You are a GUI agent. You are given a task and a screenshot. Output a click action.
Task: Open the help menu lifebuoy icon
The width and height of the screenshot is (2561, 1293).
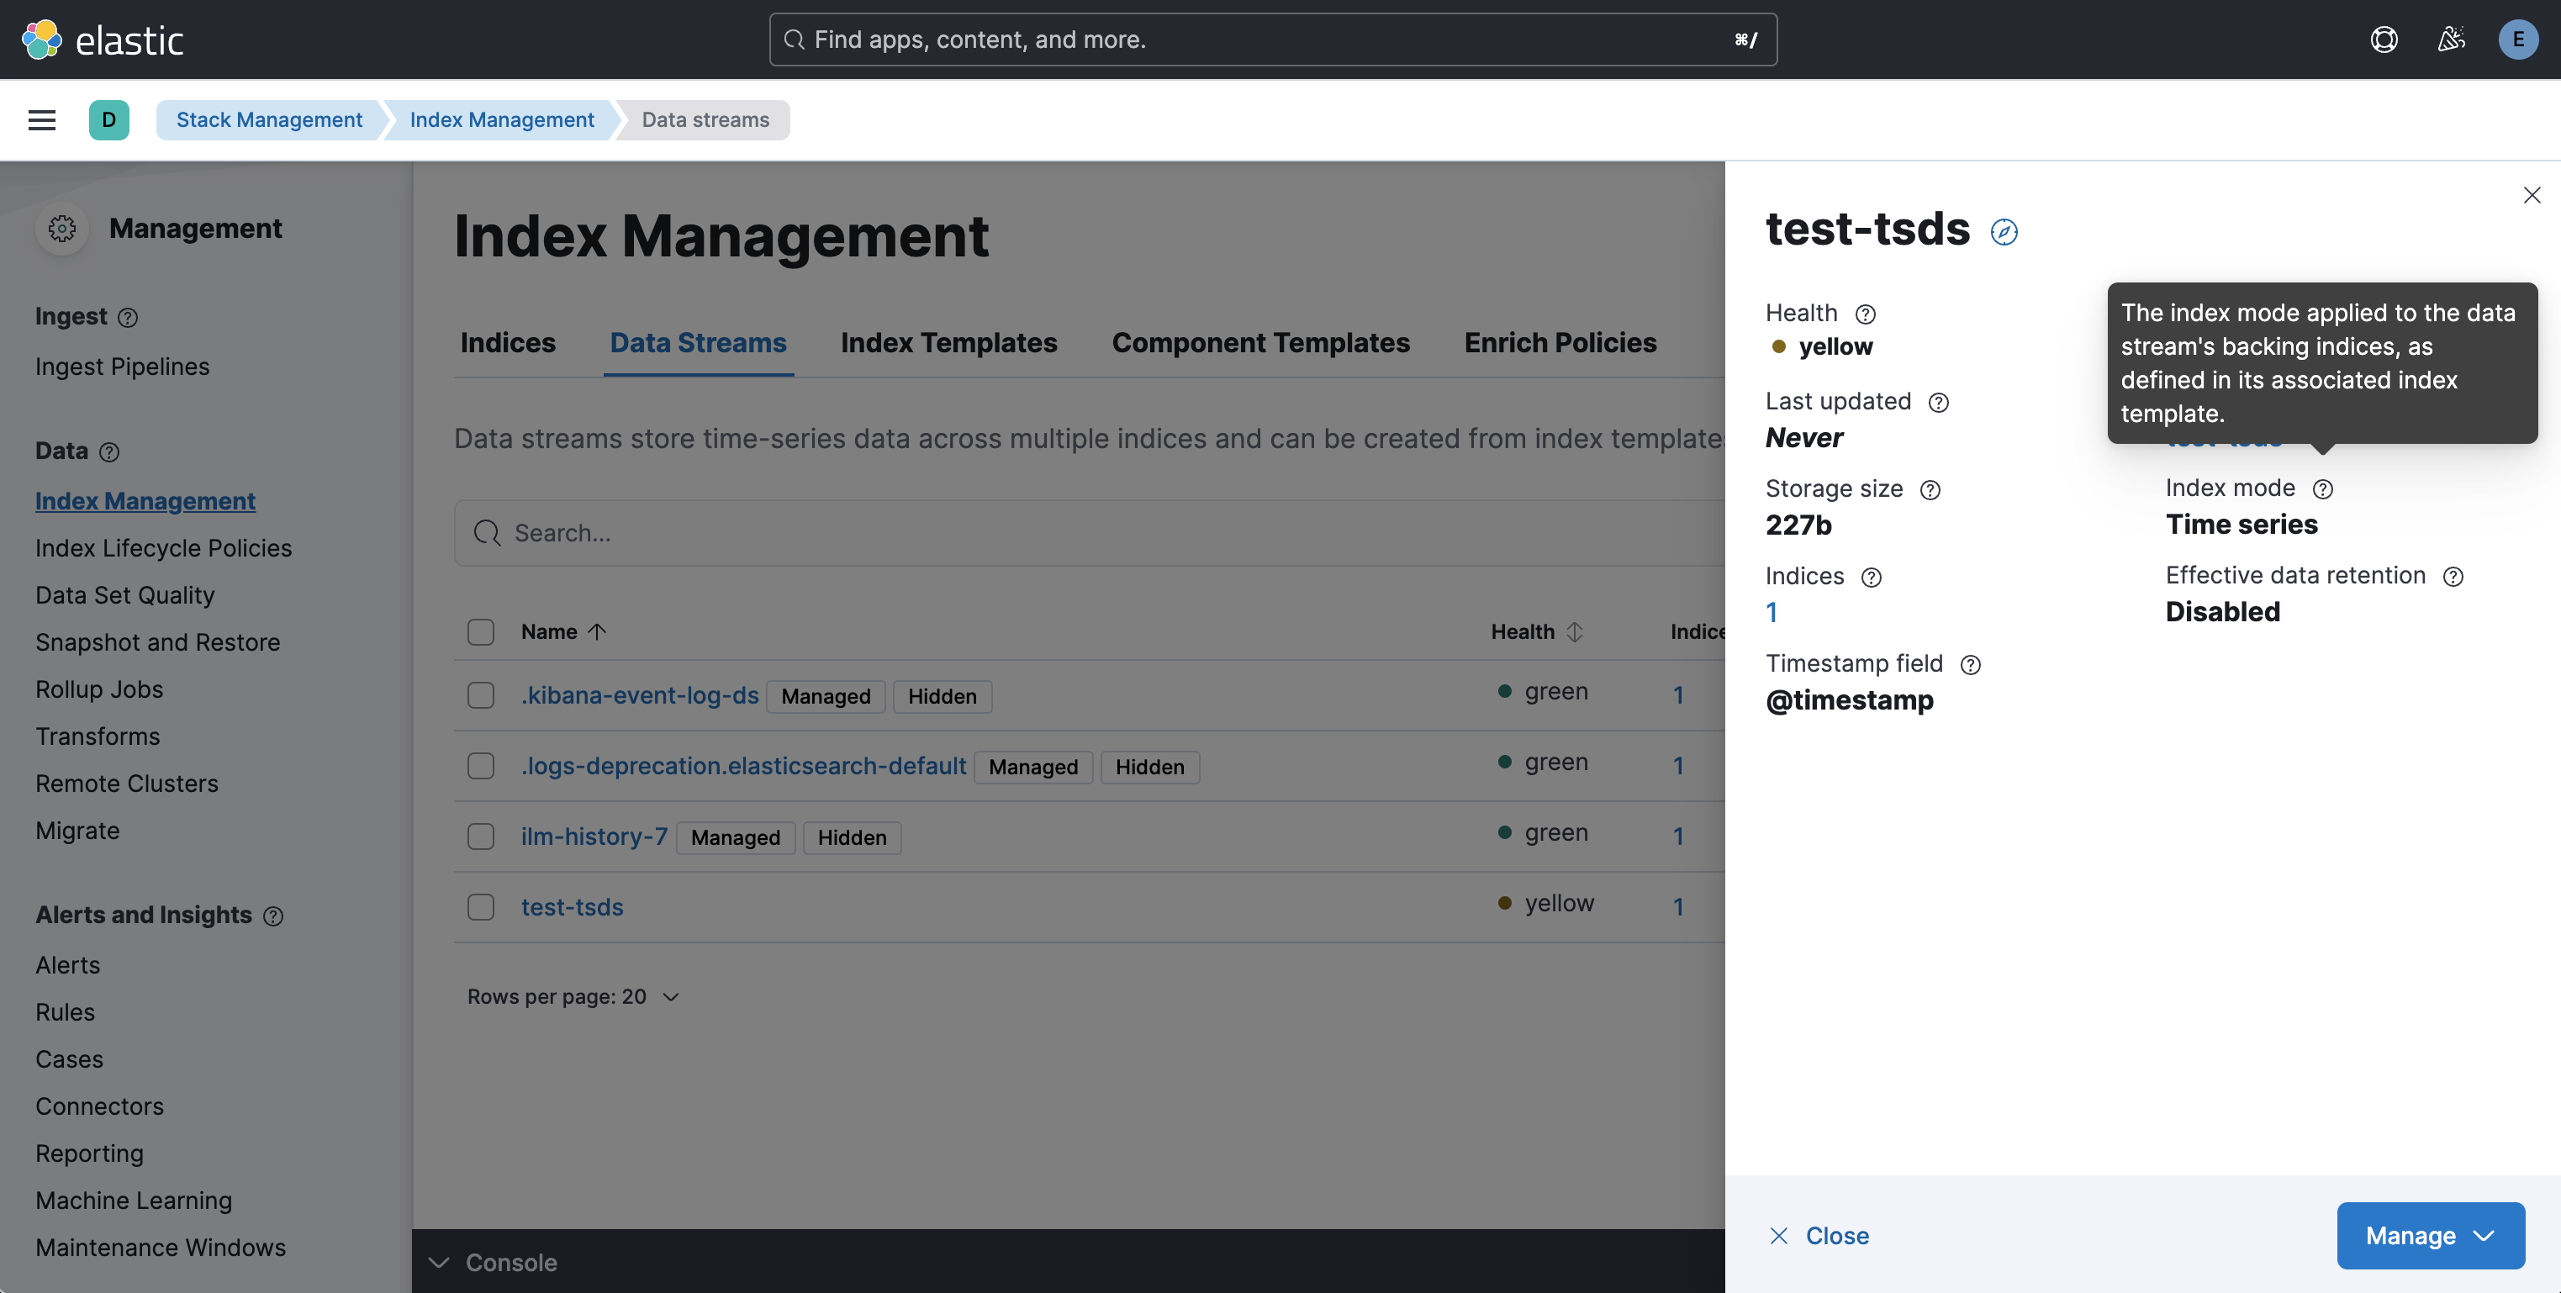(x=2383, y=40)
